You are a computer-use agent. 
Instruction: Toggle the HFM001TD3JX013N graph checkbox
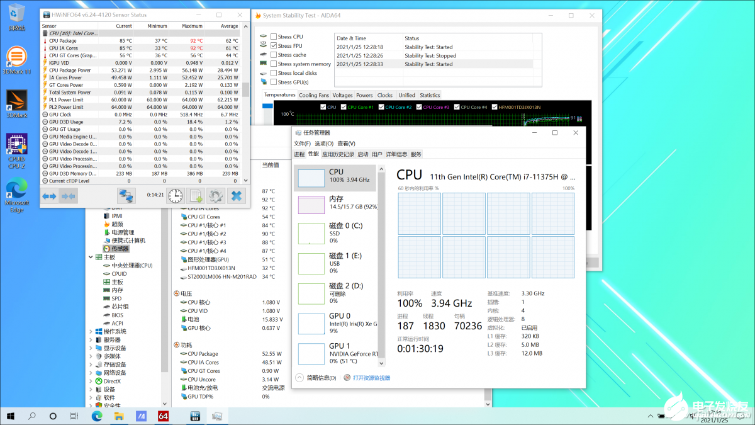[495, 107]
